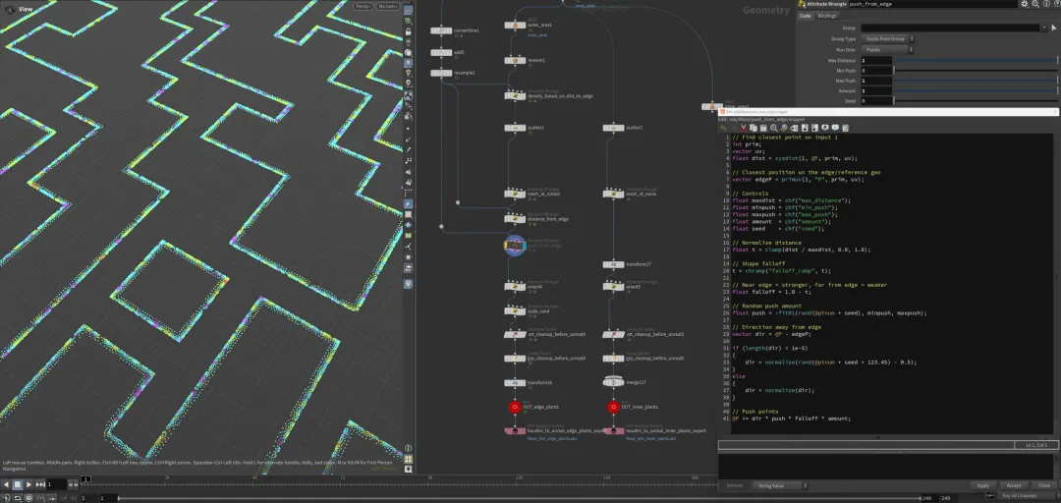Select the orient5 node

click(613, 286)
